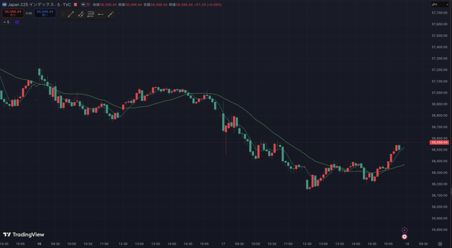The width and height of the screenshot is (452, 248).
Task: Select the trend channel drawing tool
Action: [81, 14]
